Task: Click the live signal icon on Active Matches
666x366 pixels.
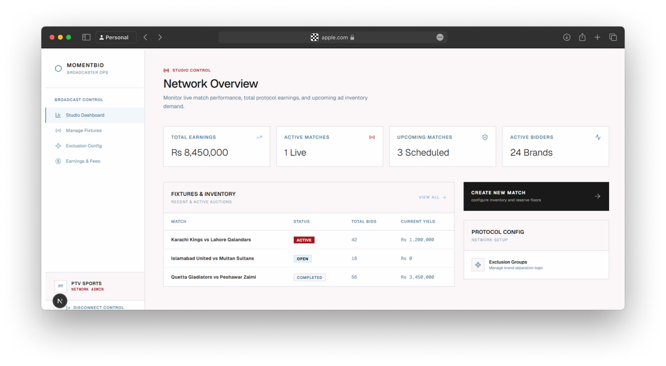Action: tap(372, 137)
